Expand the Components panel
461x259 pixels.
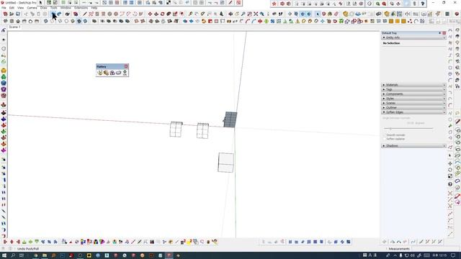pos(414,94)
